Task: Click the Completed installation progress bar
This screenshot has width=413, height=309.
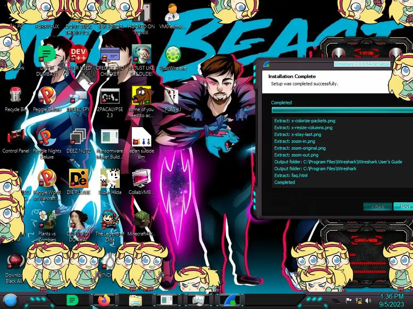Action: pyautogui.click(x=342, y=110)
